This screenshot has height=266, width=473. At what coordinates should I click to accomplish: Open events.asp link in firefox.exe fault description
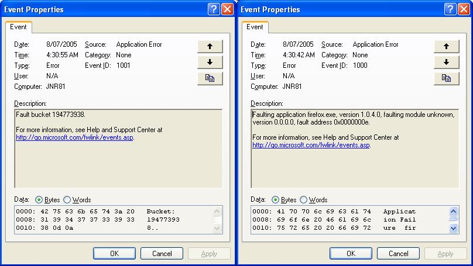click(x=311, y=145)
